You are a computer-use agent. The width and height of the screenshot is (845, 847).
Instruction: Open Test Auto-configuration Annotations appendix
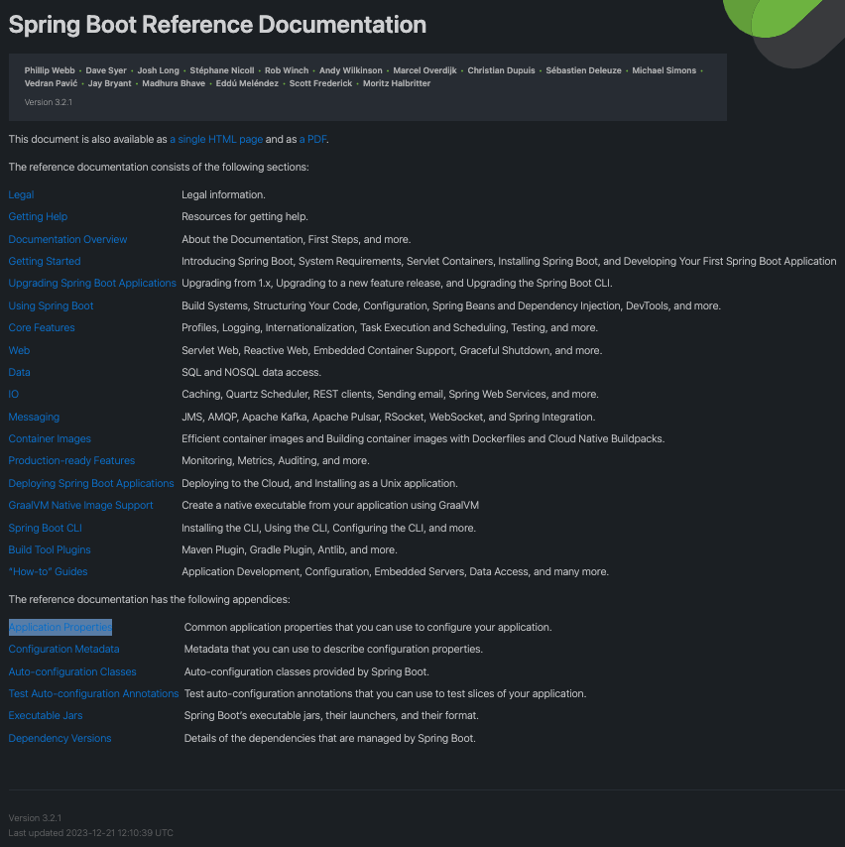click(x=93, y=693)
